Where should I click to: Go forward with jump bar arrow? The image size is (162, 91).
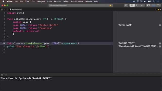(x=7, y=10)
